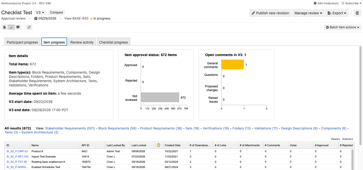
Task: Open the Actions dropdown above table
Action: click(347, 139)
